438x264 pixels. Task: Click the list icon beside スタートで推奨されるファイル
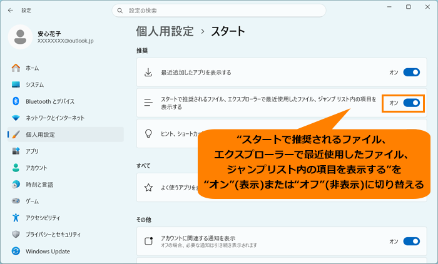click(148, 103)
